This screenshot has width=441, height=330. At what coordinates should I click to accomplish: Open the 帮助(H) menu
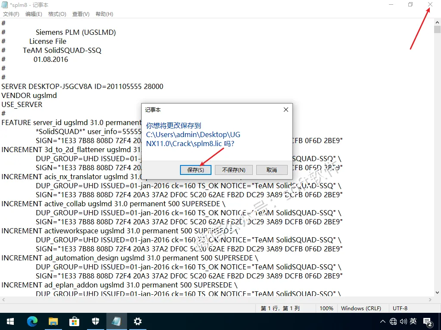pyautogui.click(x=104, y=14)
